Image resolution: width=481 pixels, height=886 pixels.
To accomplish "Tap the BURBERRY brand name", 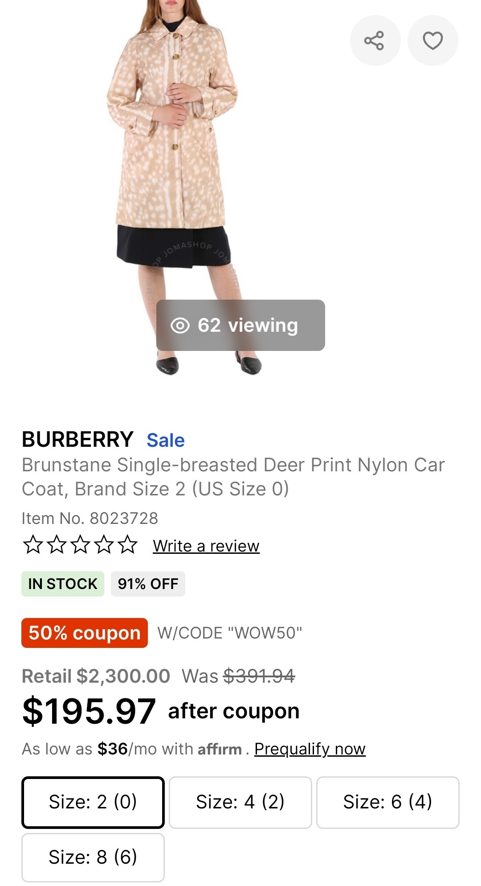I will pyautogui.click(x=77, y=440).
